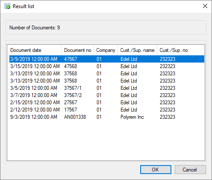Select the row with document 27567
212x180 pixels.
pyautogui.click(x=107, y=103)
